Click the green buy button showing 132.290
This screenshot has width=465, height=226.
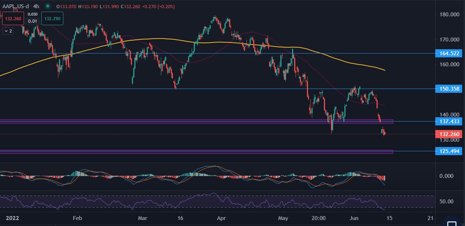tap(52, 18)
